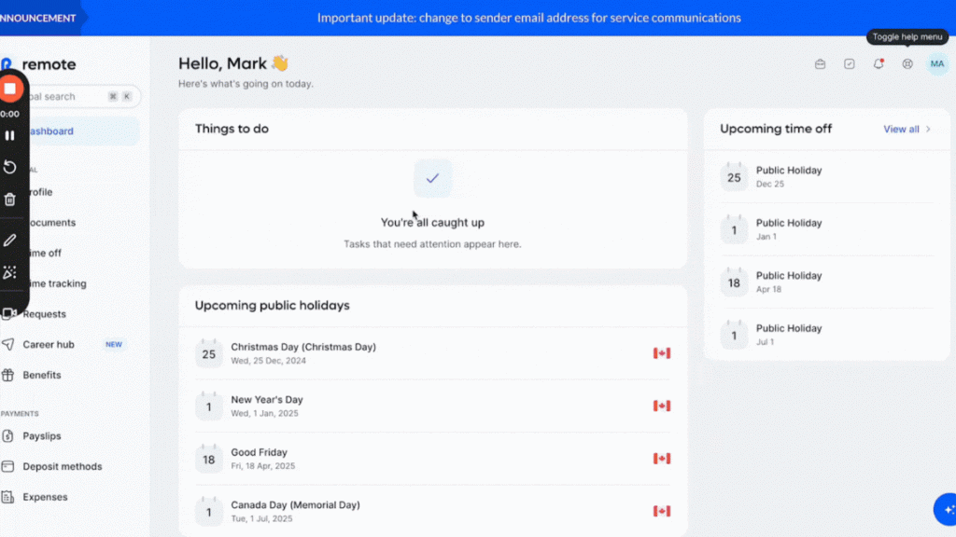956x537 pixels.
Task: Click the View all link
Action: tap(901, 130)
